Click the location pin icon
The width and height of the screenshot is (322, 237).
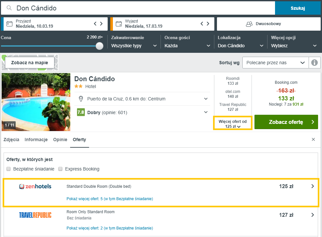click(81, 99)
